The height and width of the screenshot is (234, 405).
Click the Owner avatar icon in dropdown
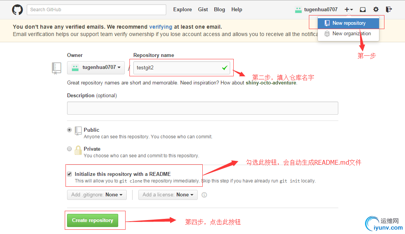(x=75, y=68)
